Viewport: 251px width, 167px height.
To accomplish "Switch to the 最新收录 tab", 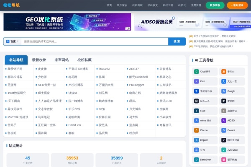I will pyautogui.click(x=39, y=60).
